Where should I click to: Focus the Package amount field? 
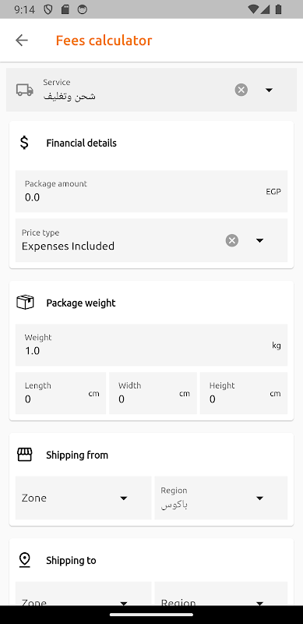click(x=151, y=191)
